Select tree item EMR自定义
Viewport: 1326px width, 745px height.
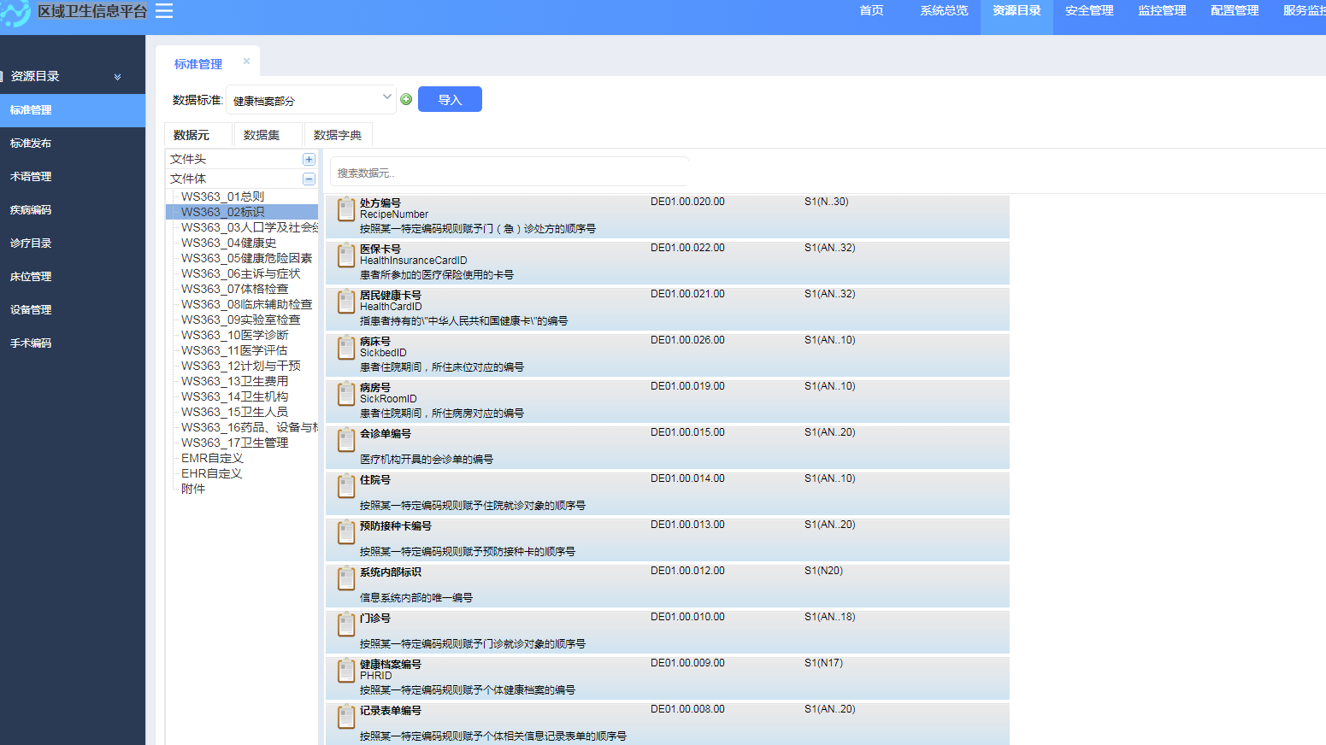point(212,458)
